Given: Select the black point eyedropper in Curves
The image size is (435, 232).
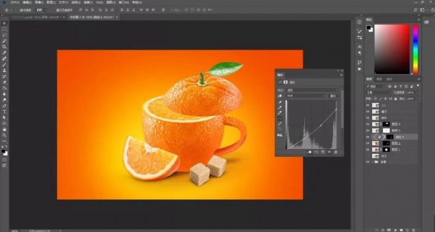Looking at the screenshot, I should (280, 102).
